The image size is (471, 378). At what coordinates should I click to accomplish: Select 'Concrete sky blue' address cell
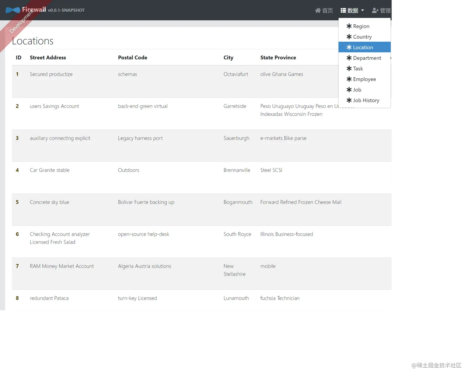coord(50,202)
